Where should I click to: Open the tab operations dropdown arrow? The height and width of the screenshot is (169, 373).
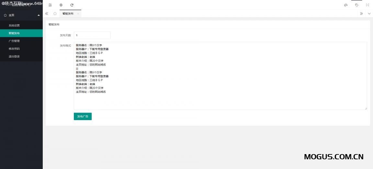(369, 14)
